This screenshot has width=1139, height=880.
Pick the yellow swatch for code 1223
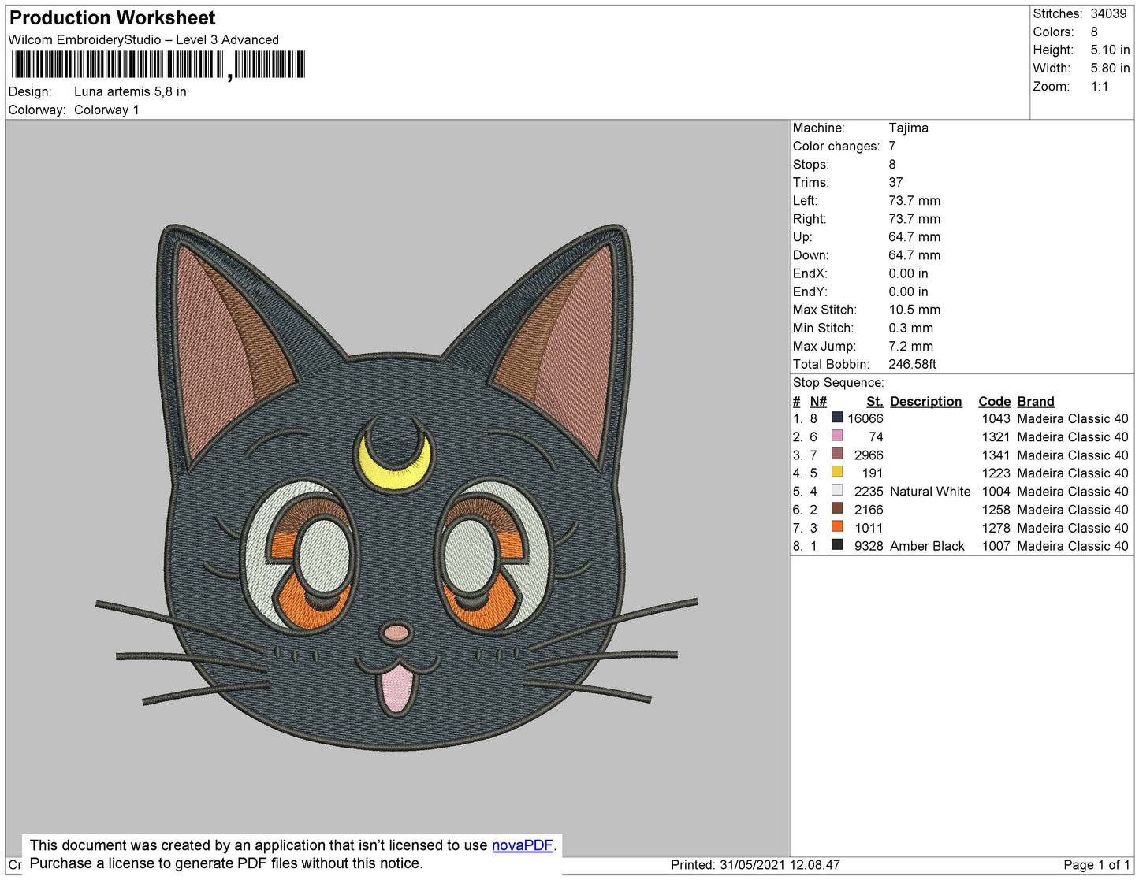837,472
